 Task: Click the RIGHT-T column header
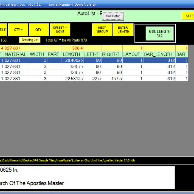coord(112,54)
